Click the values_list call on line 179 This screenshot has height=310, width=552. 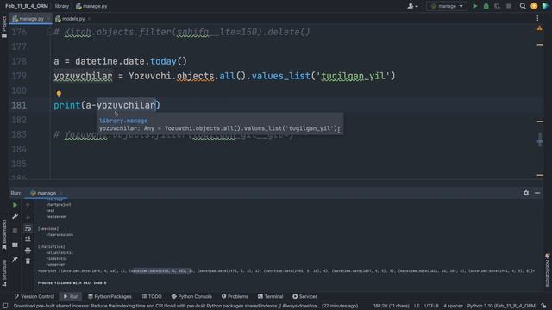click(280, 76)
